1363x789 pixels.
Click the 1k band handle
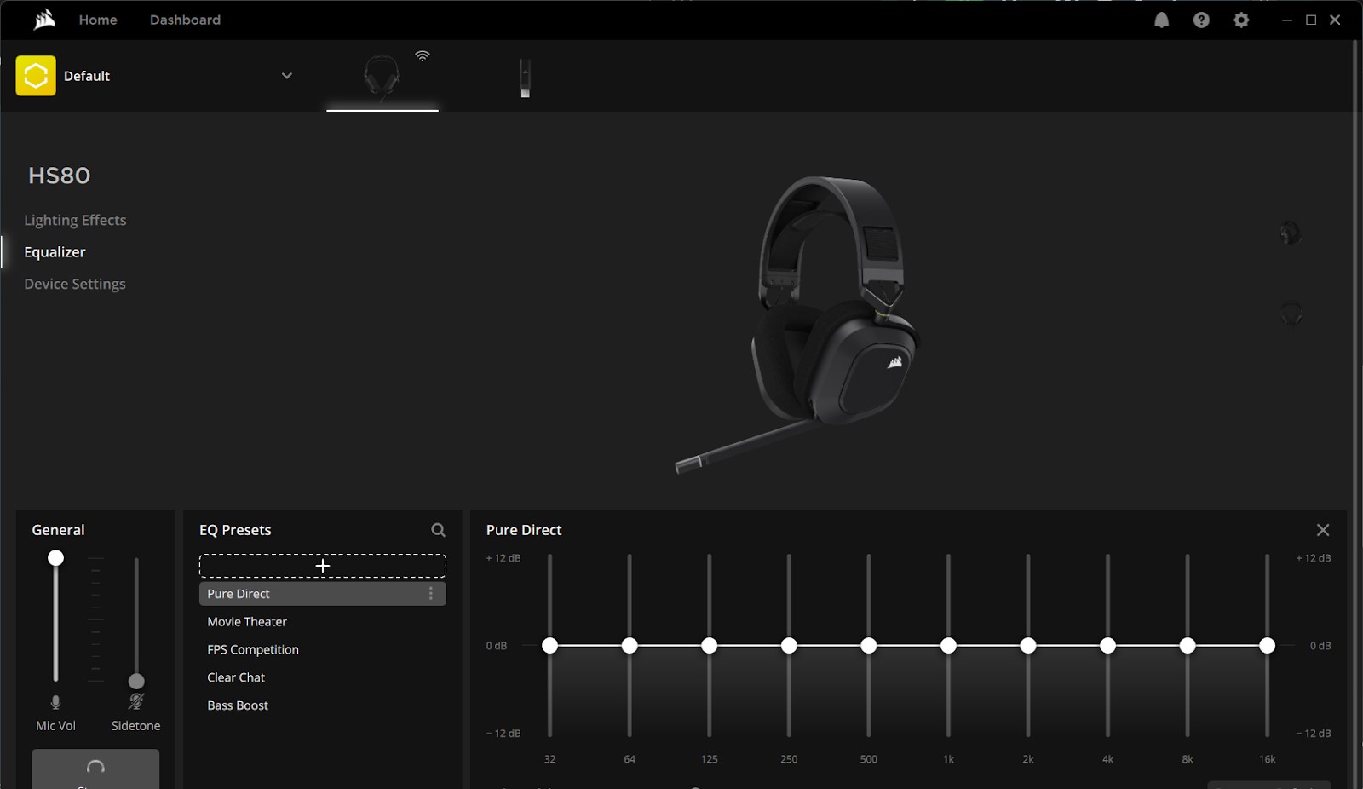(x=948, y=646)
